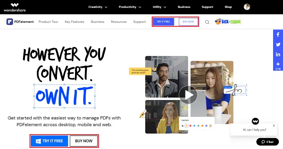Expand the Utility menu
The height and width of the screenshot is (149, 283).
(160, 7)
